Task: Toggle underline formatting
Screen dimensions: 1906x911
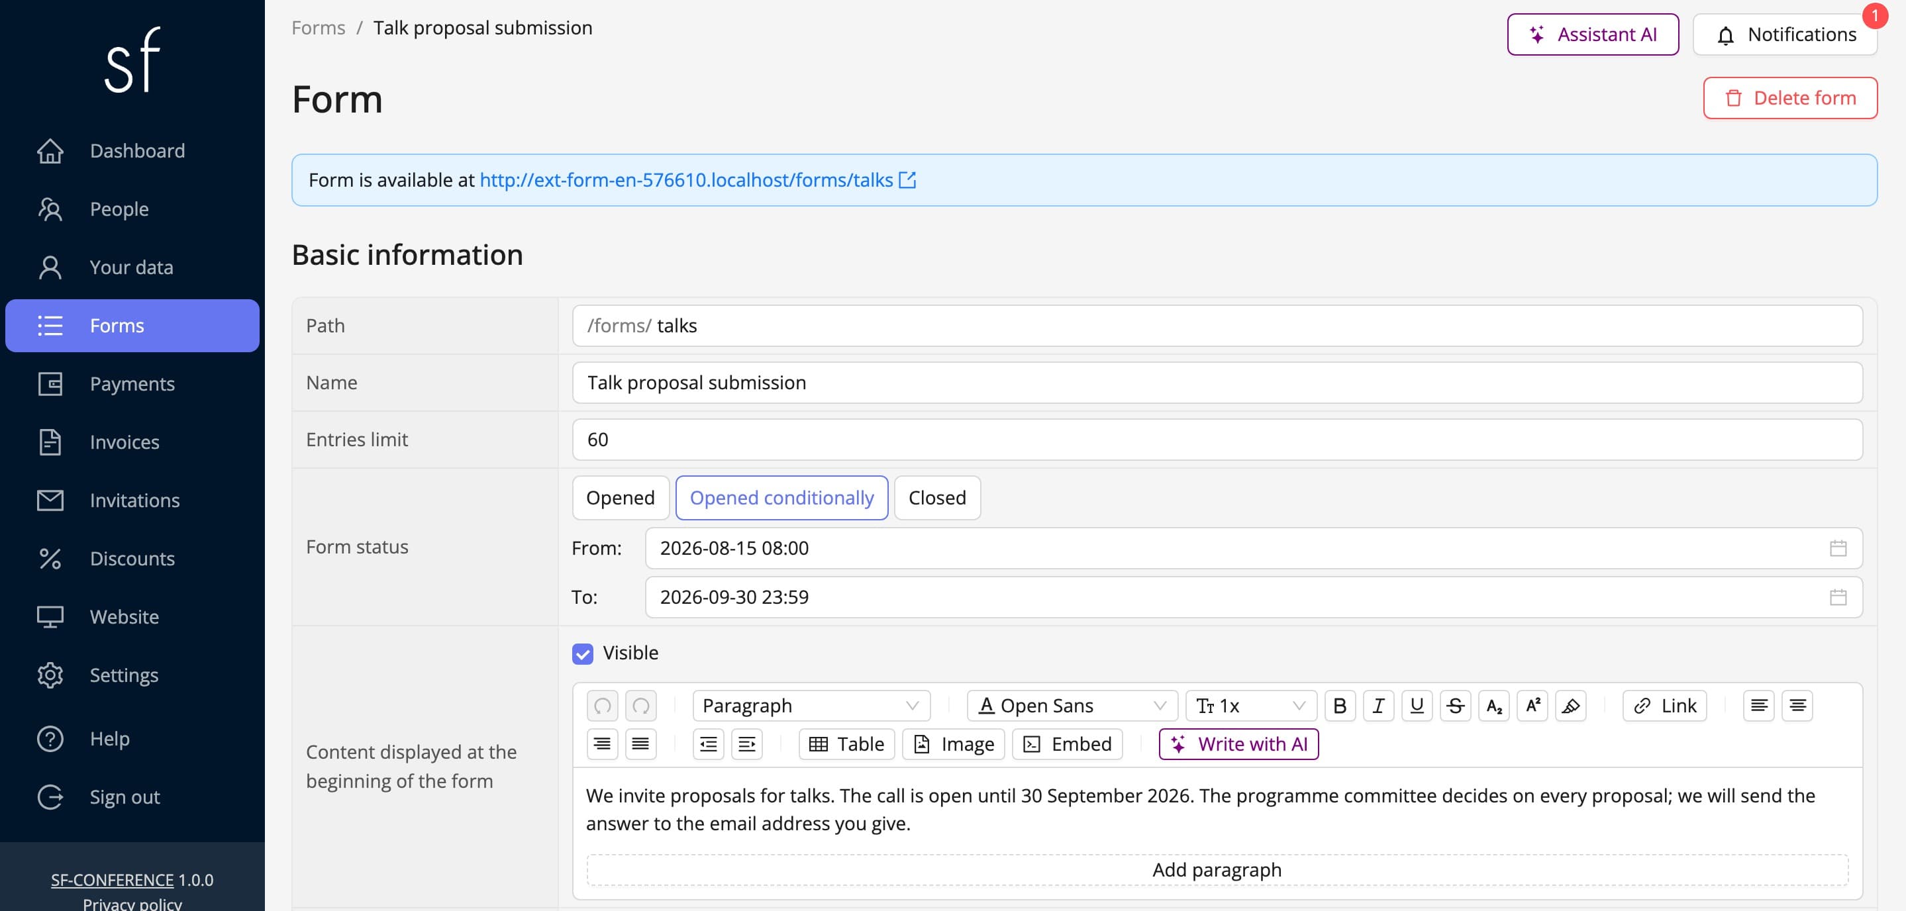Action: coord(1416,706)
